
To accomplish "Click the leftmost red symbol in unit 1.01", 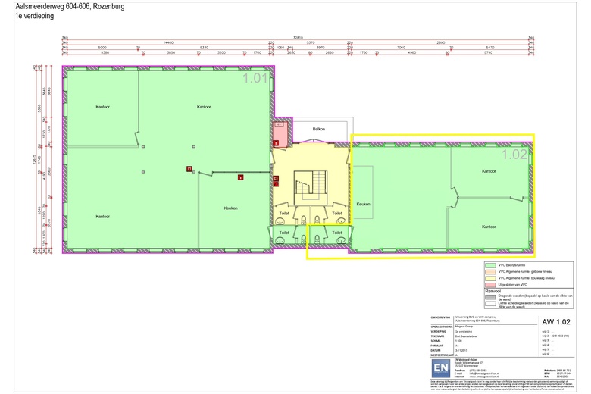I will pos(189,169).
